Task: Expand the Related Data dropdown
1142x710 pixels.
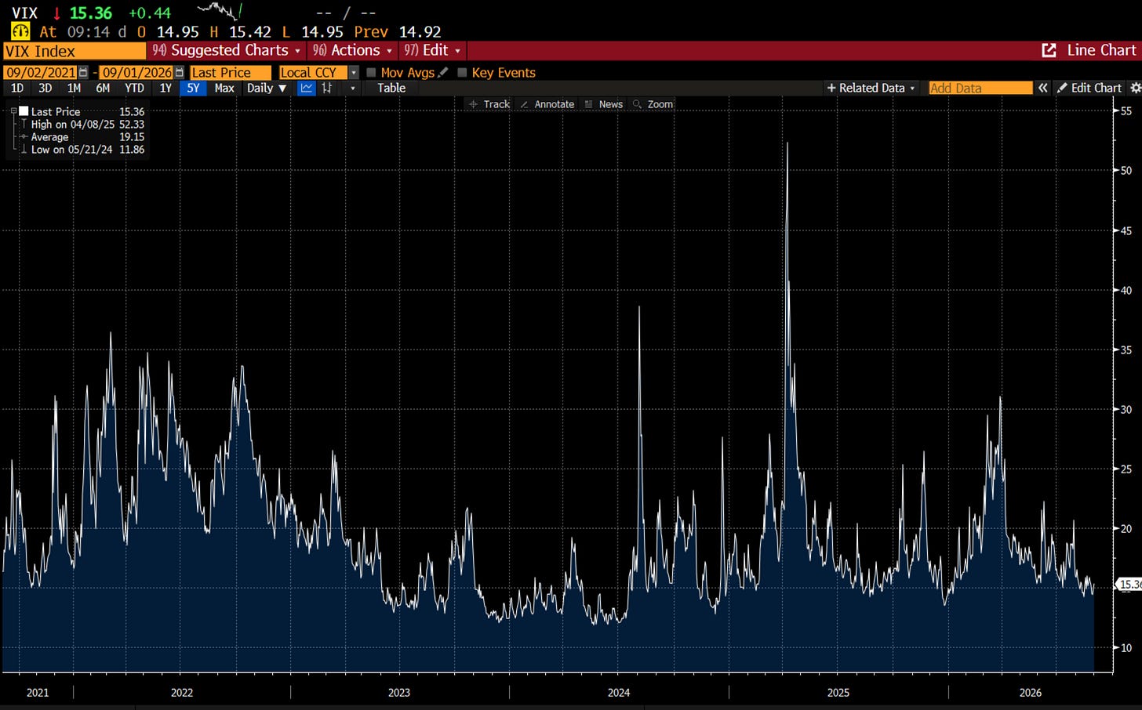Action: click(871, 88)
